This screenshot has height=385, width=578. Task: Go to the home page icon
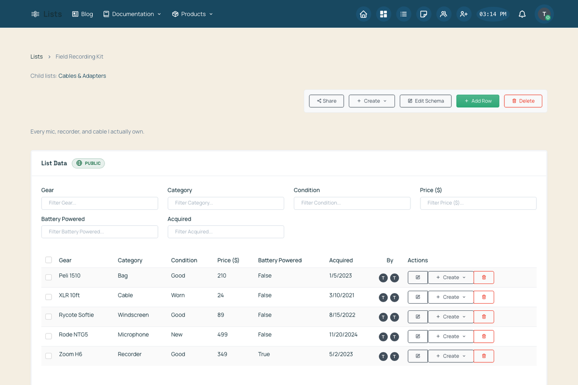point(364,14)
